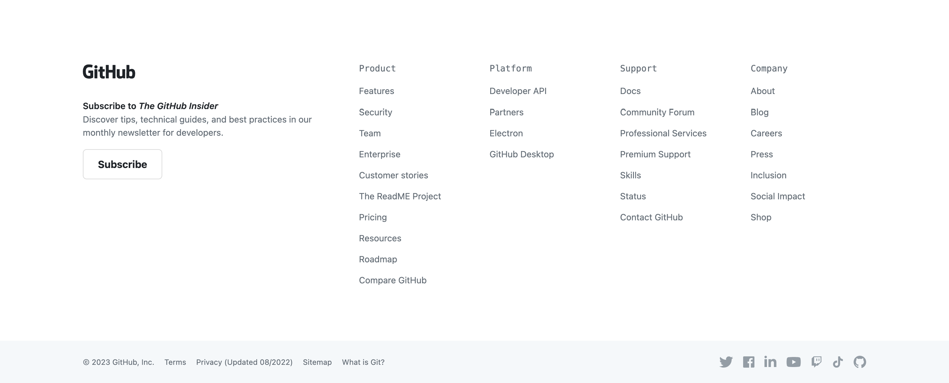Go to the Pricing page link
This screenshot has height=383, width=949.
click(373, 217)
